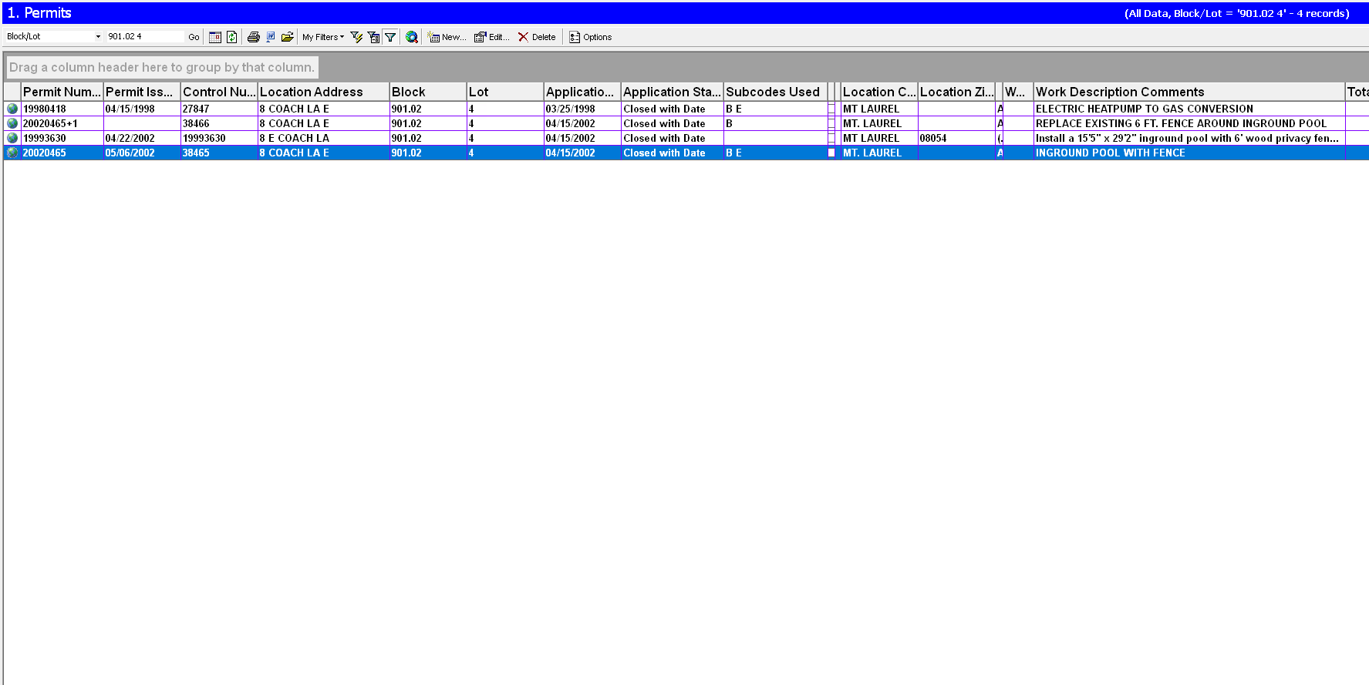Click the export to Word icon
The image size is (1369, 685).
click(271, 37)
